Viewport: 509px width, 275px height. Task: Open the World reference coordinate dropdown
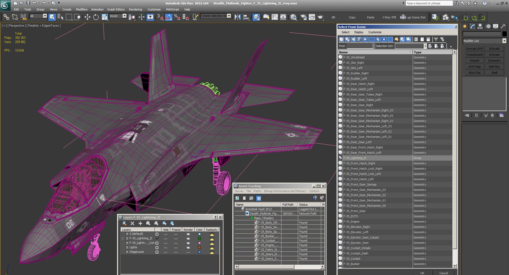tap(124, 16)
